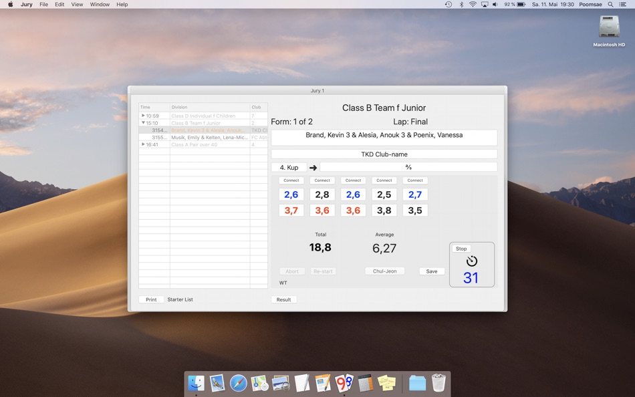Click the Save button

click(431, 271)
